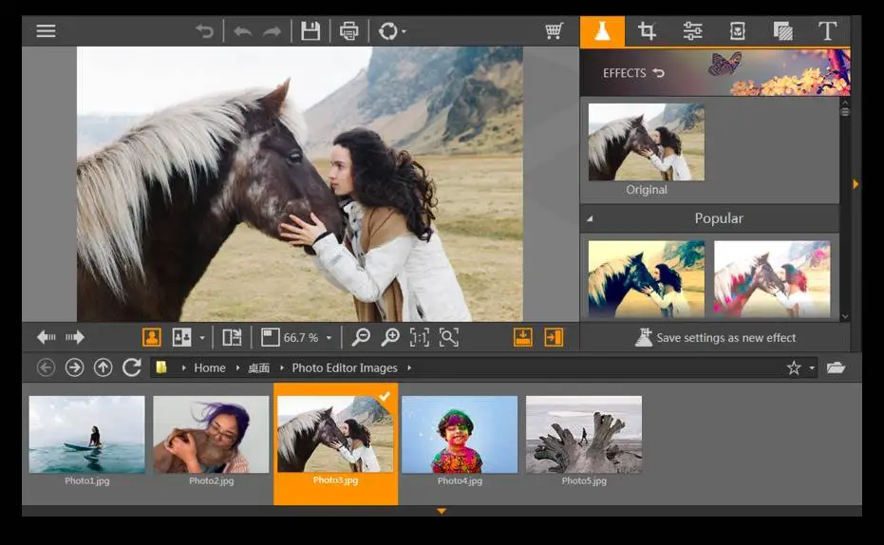Toggle the portrait view mode button
The height and width of the screenshot is (545, 884).
[151, 337]
